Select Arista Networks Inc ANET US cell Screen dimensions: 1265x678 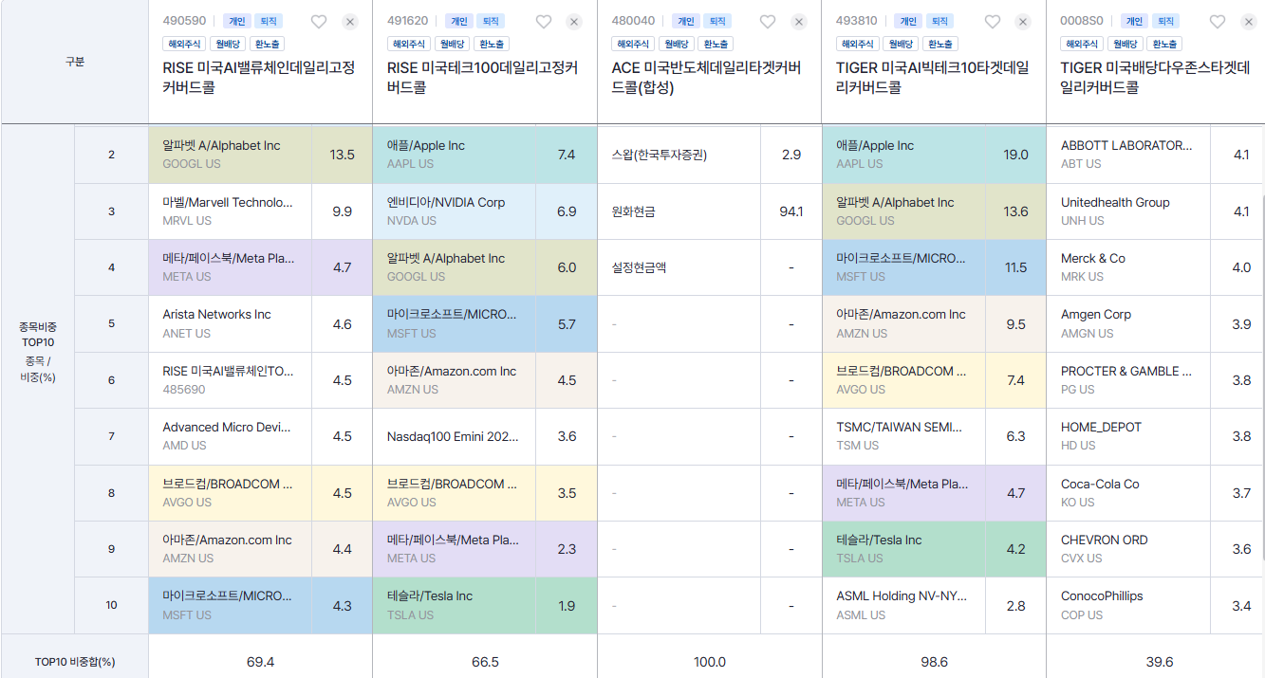click(x=231, y=323)
